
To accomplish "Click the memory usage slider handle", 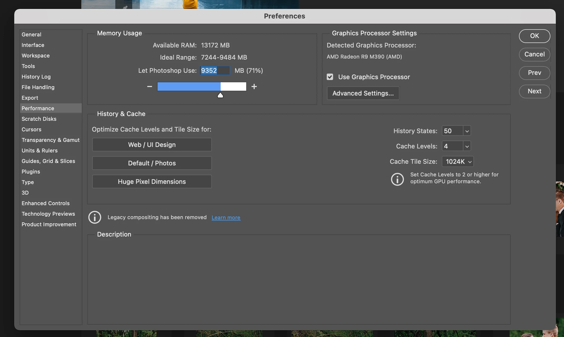I will coord(220,95).
